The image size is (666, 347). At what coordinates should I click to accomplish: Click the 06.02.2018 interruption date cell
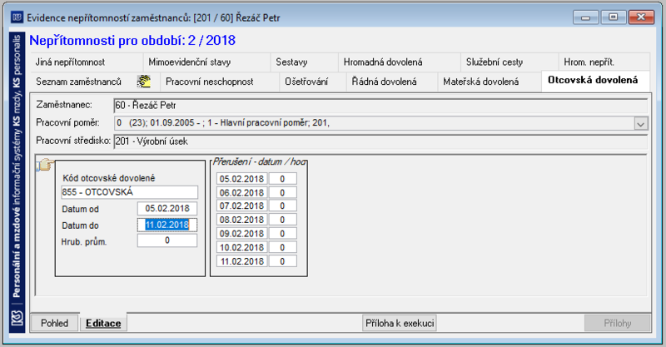point(241,193)
